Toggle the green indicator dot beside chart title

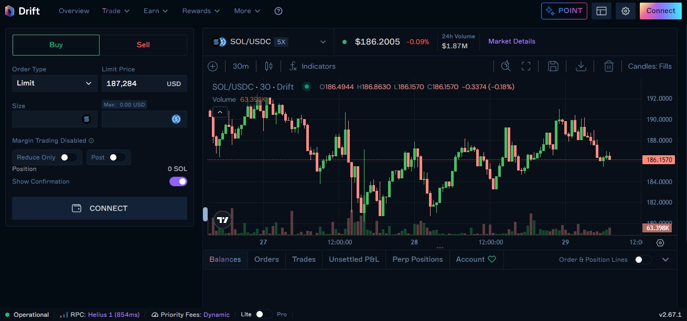coord(307,87)
